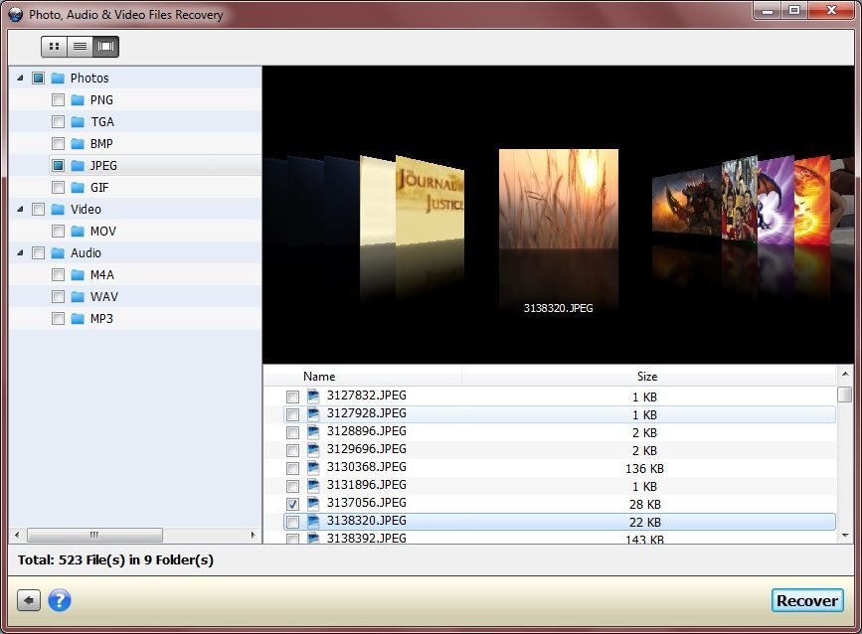862x634 pixels.
Task: Collapse the Photos tree node
Action: [x=20, y=79]
